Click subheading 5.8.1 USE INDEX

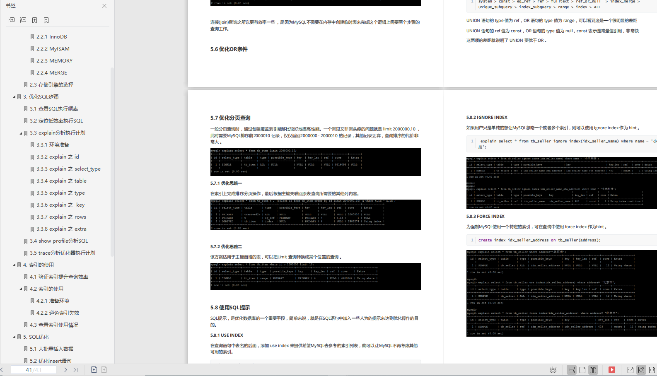pos(227,335)
